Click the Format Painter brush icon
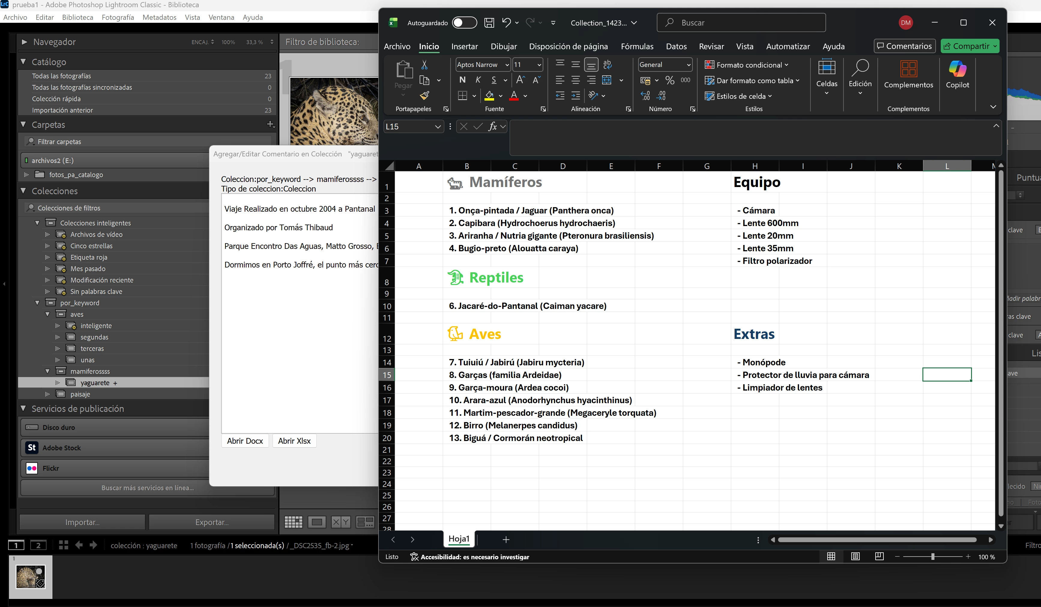 pos(424,96)
